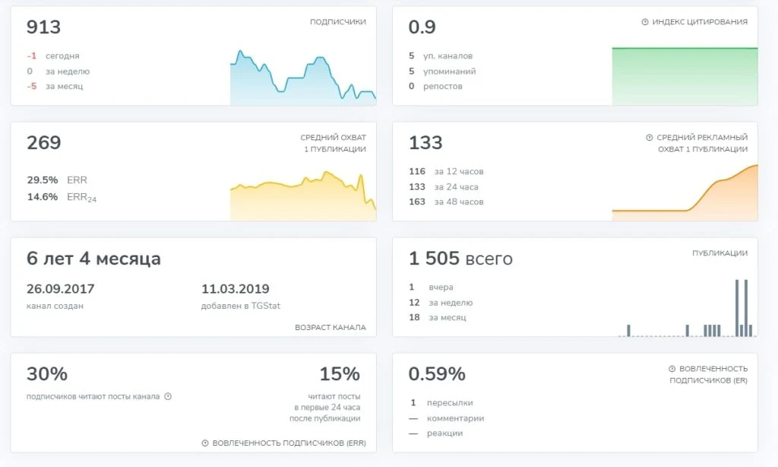This screenshot has height=467, width=778.
Task: Click the average reach value '269'
Action: [x=43, y=142]
